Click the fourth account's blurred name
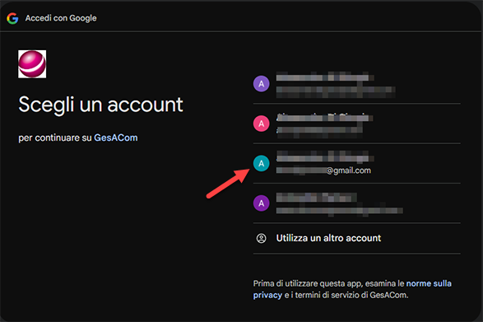Image resolution: width=483 pixels, height=322 pixels. (x=316, y=198)
